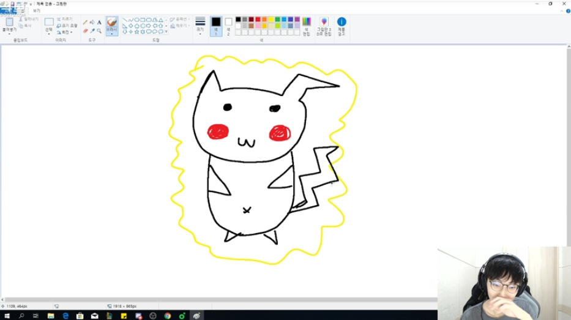Choose the Down arrow shape

pyautogui.click(x=125, y=32)
